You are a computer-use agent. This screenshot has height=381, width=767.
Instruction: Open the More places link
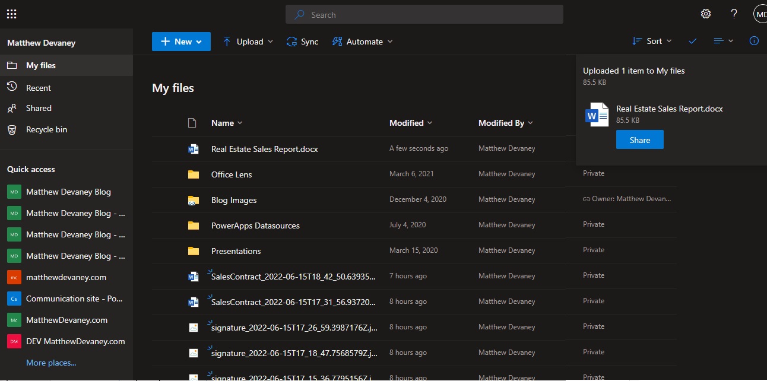[x=51, y=363]
